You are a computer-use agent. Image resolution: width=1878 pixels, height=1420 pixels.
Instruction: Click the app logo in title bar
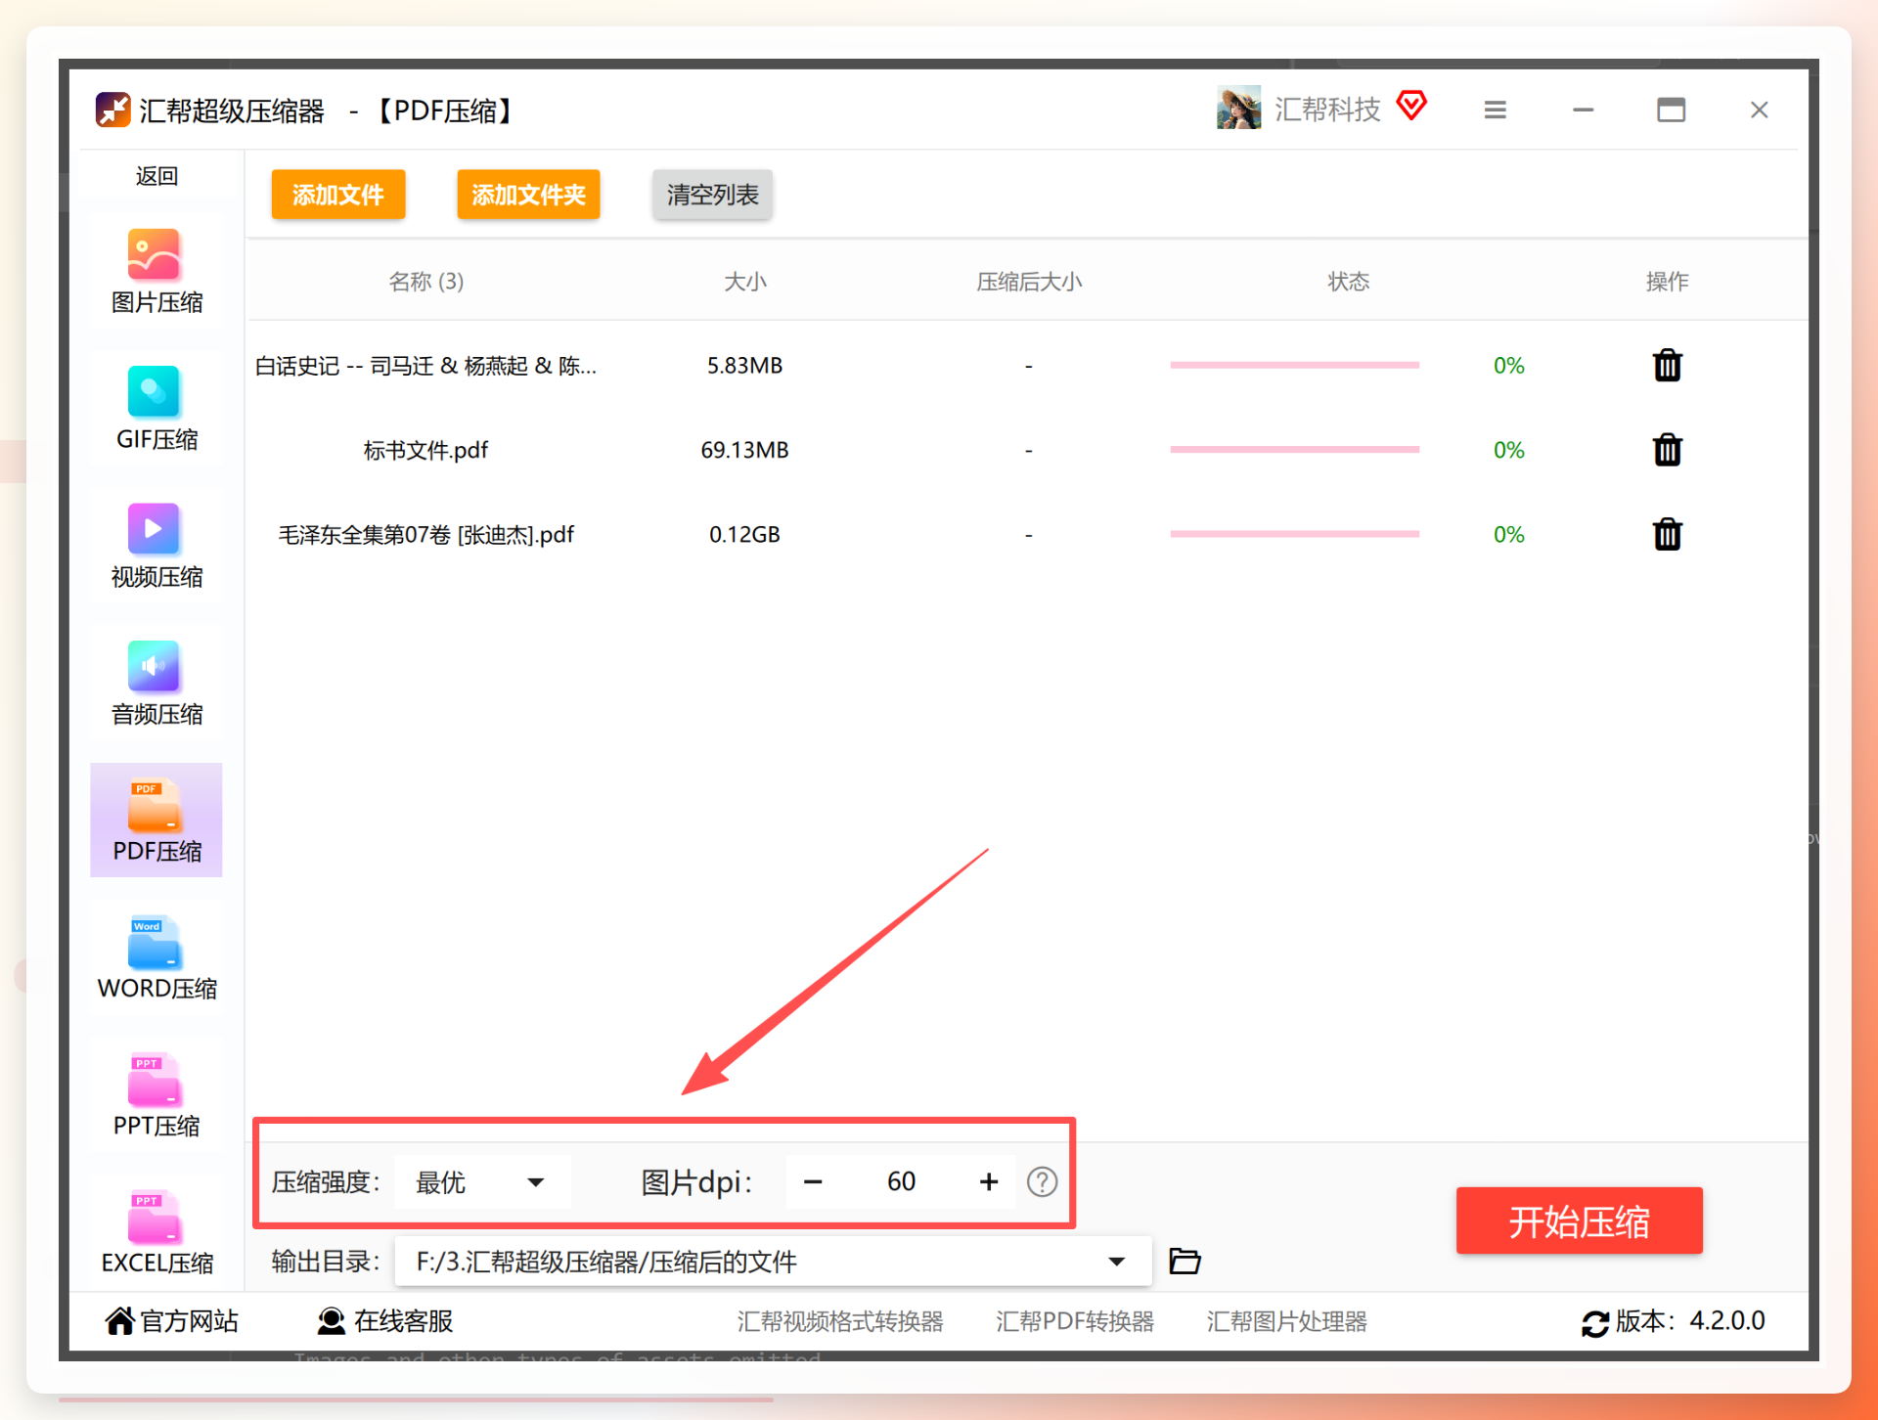click(x=112, y=110)
